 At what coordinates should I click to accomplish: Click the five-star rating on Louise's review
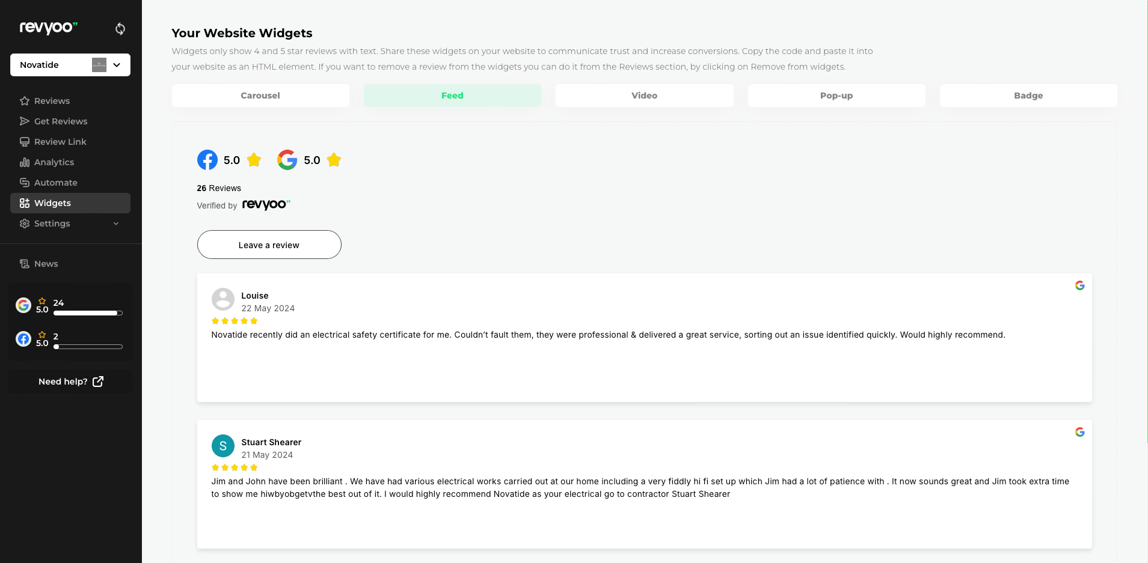tap(235, 321)
